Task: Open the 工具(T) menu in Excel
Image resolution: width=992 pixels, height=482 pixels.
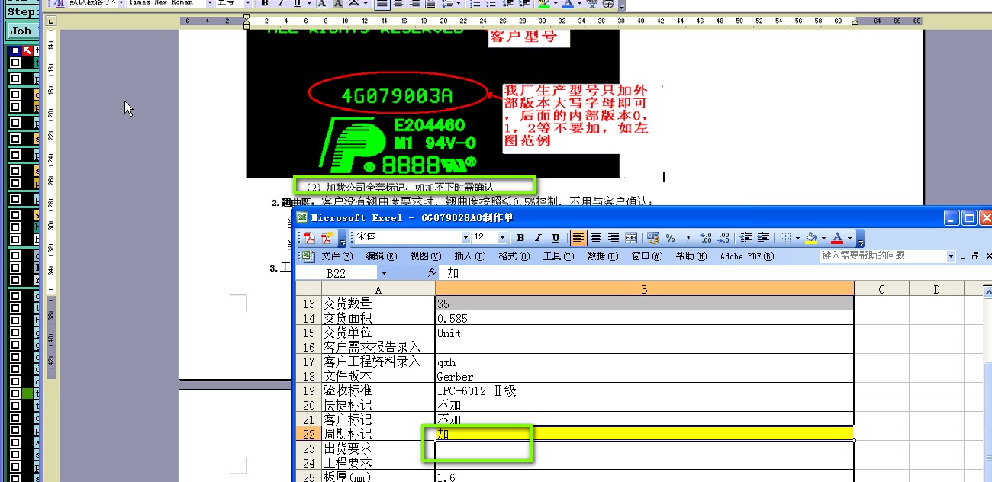Action: [x=558, y=256]
